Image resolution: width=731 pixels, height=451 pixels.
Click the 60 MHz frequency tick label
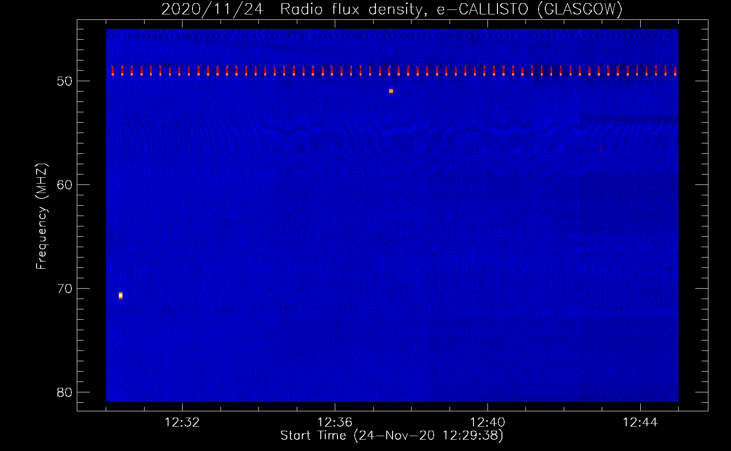point(65,185)
